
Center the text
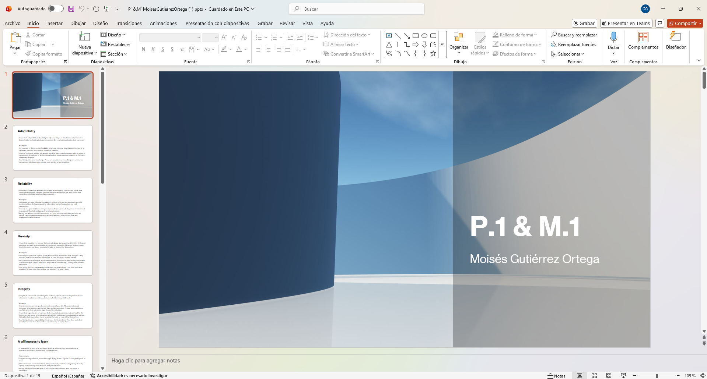[269, 49]
